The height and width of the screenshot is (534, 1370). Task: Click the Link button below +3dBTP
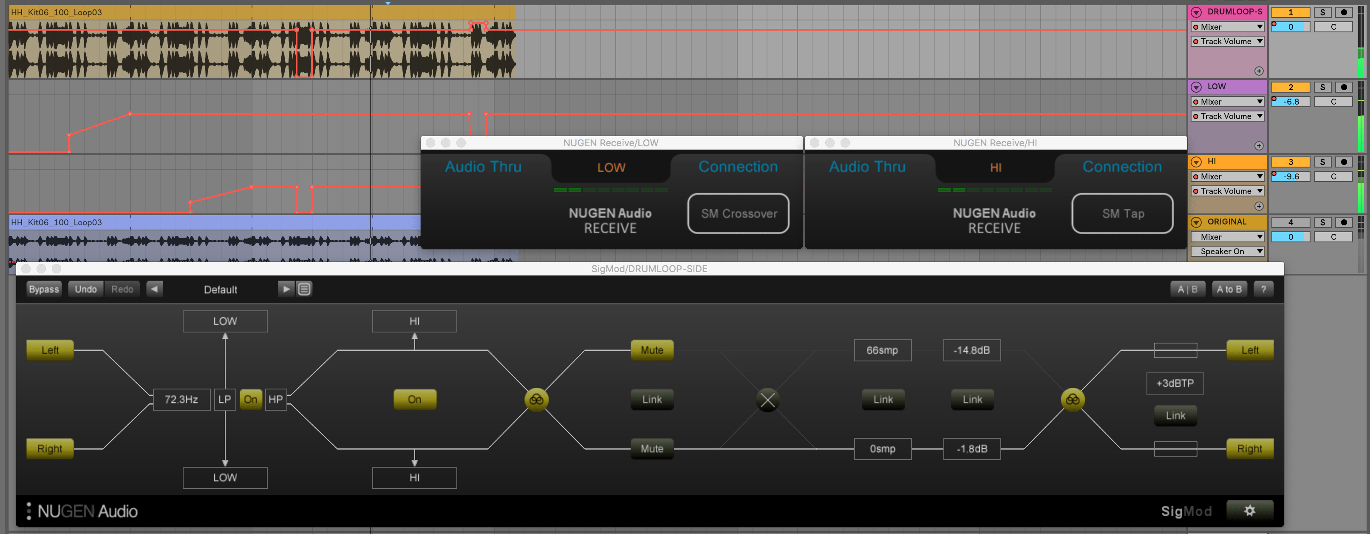point(1175,415)
